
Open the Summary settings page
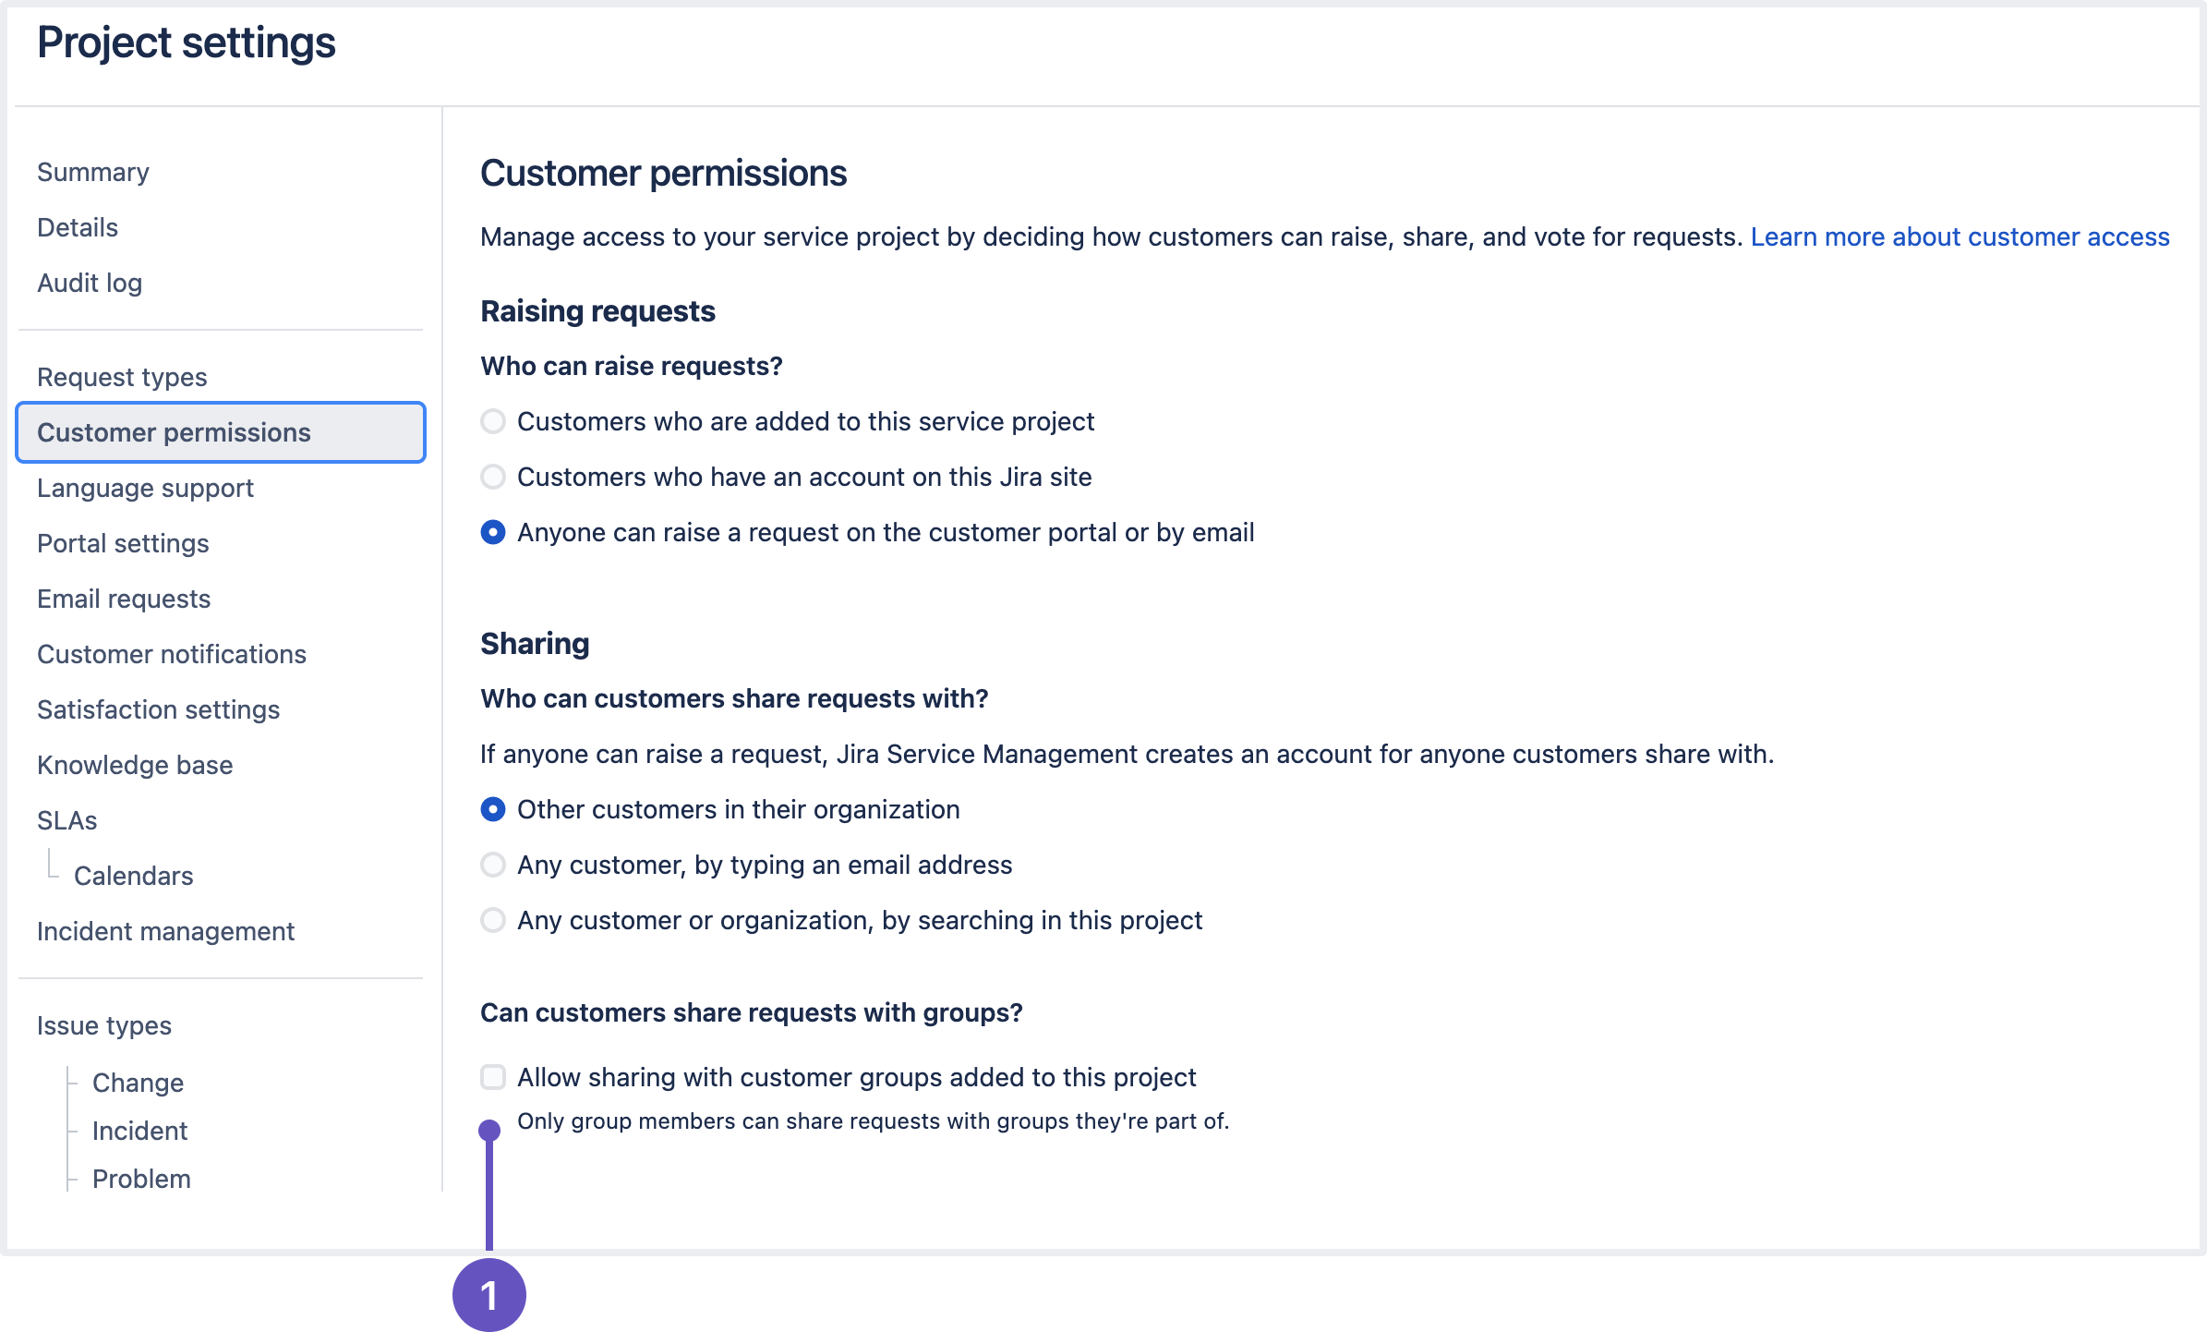pyautogui.click(x=93, y=173)
